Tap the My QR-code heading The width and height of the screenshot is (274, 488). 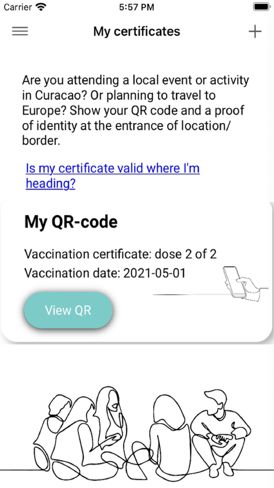70,221
